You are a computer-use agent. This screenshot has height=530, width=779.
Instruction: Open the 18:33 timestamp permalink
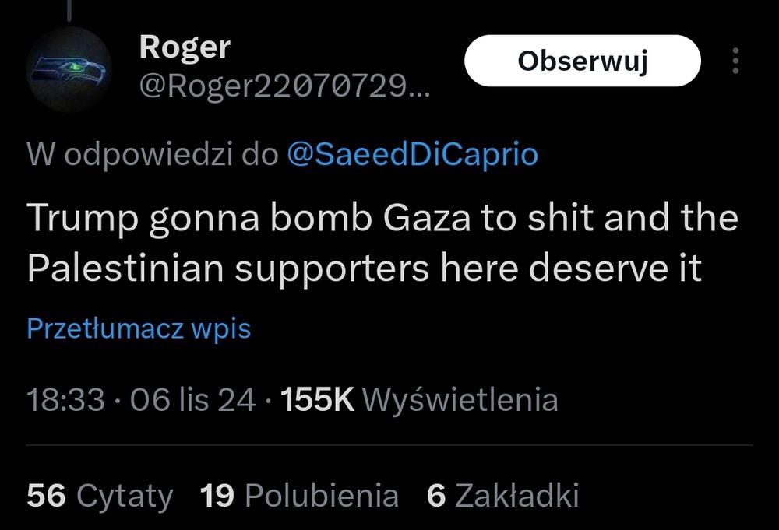(x=65, y=400)
